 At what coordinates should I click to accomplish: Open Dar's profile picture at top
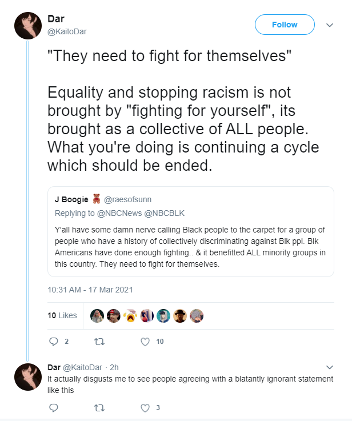coord(28,26)
